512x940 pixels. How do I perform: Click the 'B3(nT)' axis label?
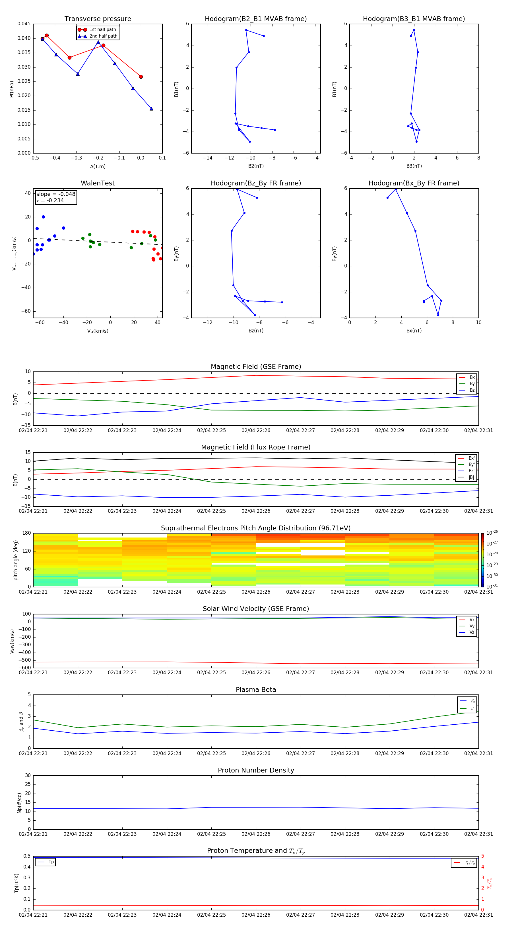(414, 166)
